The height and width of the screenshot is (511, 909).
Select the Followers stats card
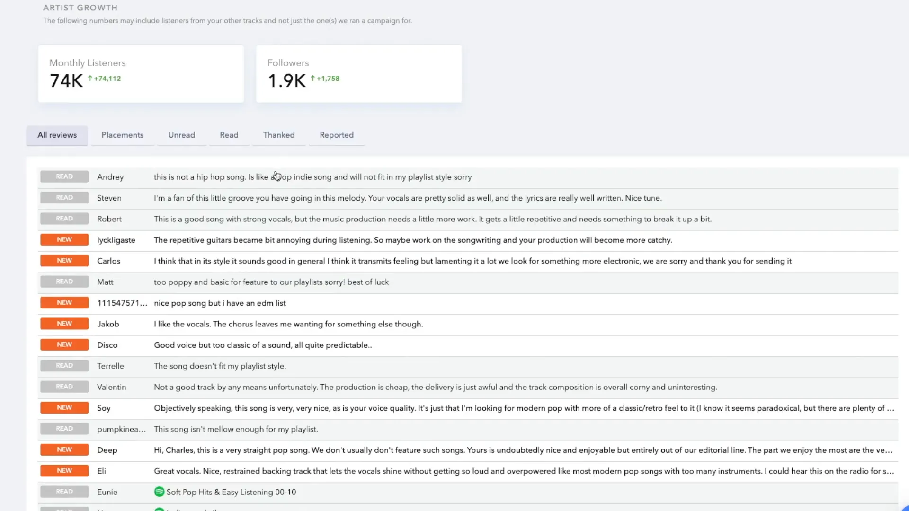coord(358,74)
